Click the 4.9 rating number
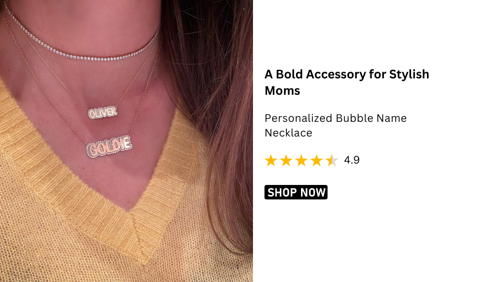 coord(352,160)
